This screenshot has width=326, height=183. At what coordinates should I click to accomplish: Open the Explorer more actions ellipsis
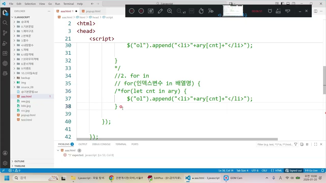tap(49, 11)
